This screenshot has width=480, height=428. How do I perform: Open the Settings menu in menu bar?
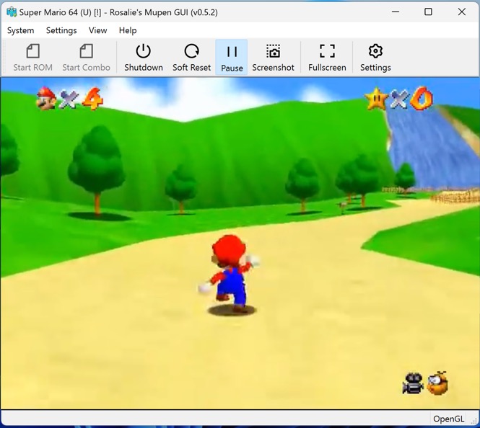click(61, 30)
